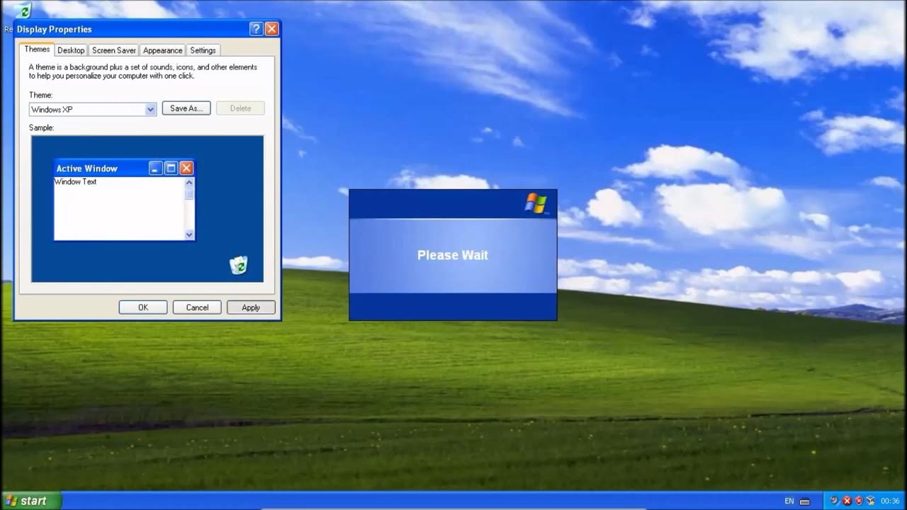Click the Recycle Bin icon in the sample preview
The height and width of the screenshot is (510, 907).
[x=239, y=265]
